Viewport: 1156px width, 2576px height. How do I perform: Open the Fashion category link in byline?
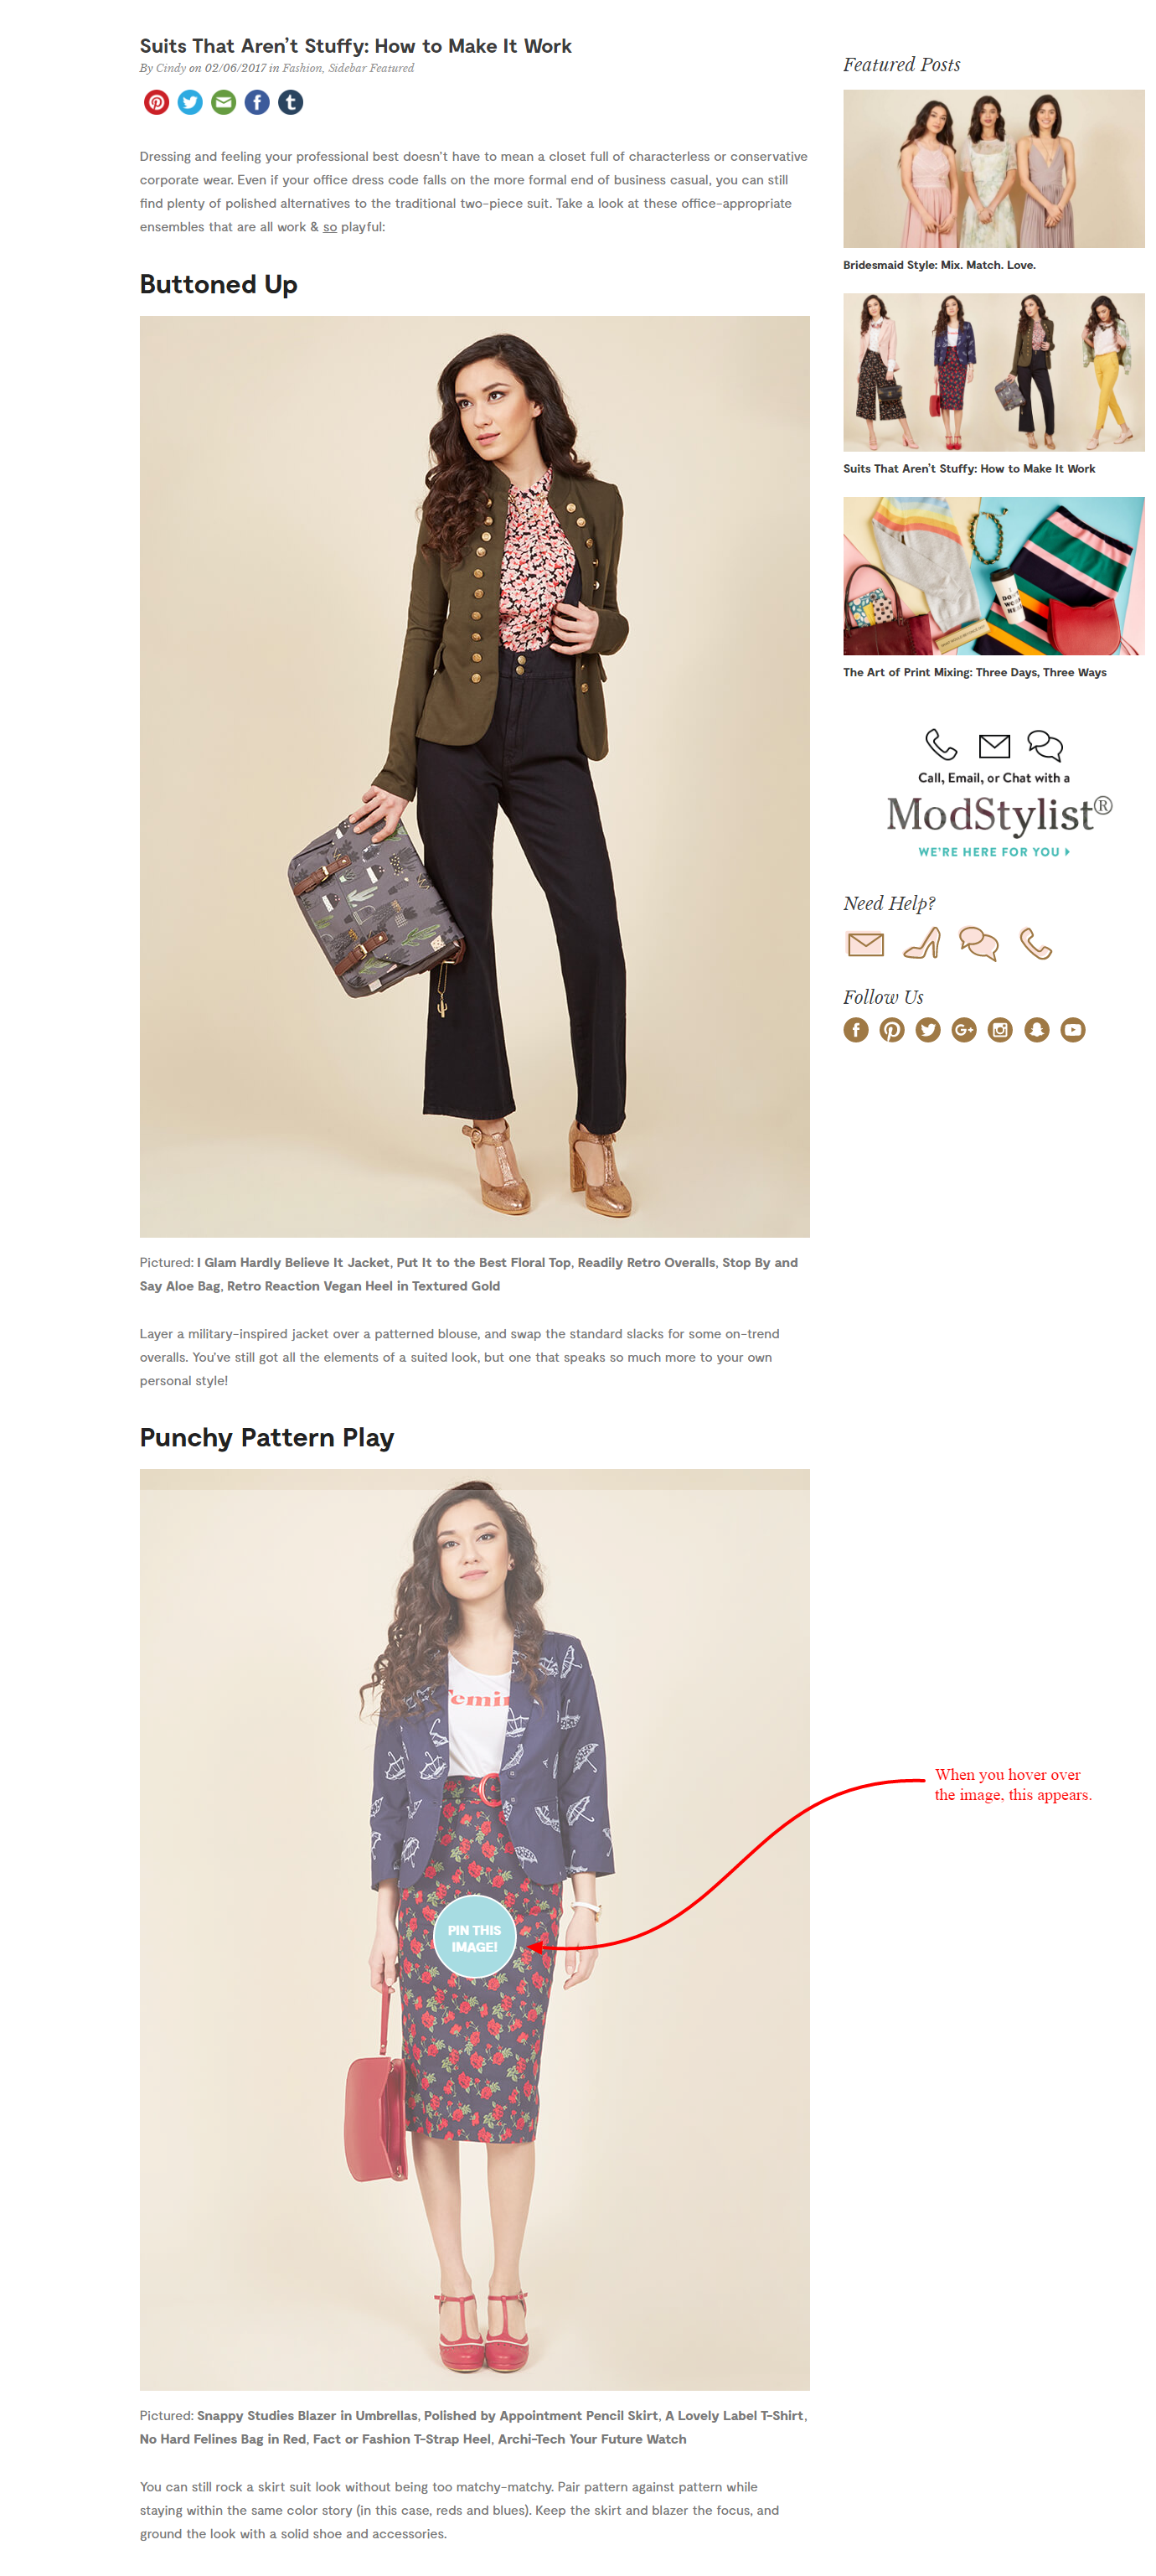point(302,68)
